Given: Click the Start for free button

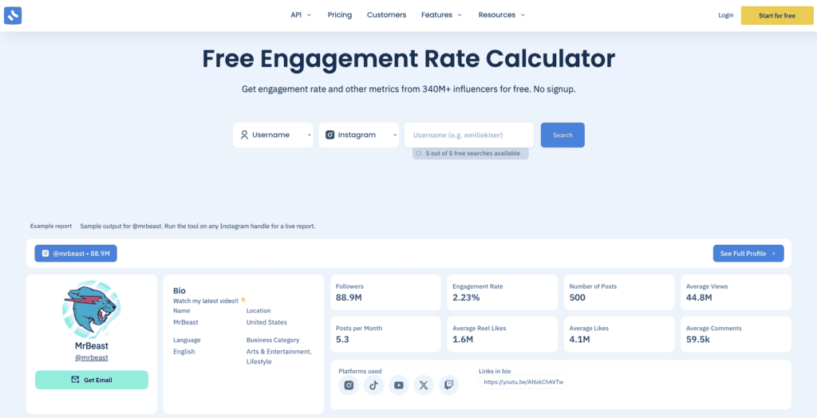Looking at the screenshot, I should coord(777,16).
